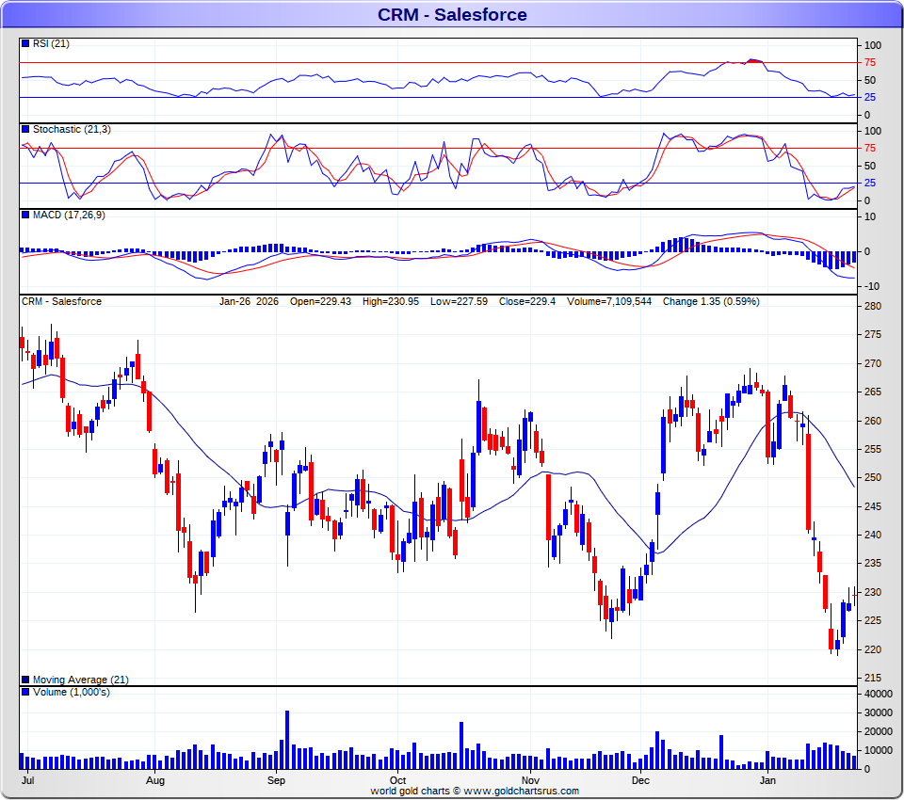Click the Aug month axis label
The image size is (904, 800).
(x=155, y=780)
